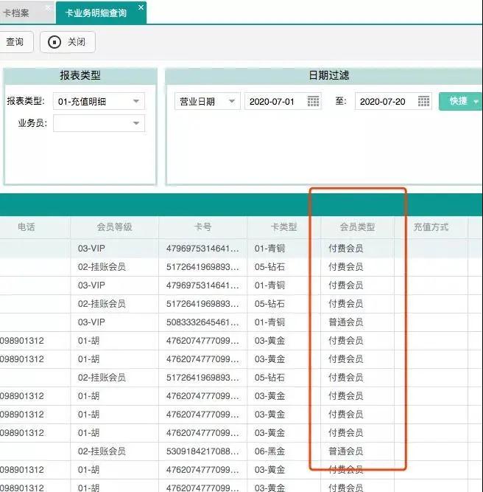Click the end date input field

click(x=385, y=102)
